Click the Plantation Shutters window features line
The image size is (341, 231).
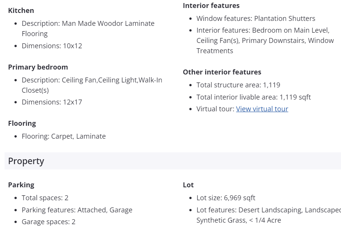coord(255,19)
